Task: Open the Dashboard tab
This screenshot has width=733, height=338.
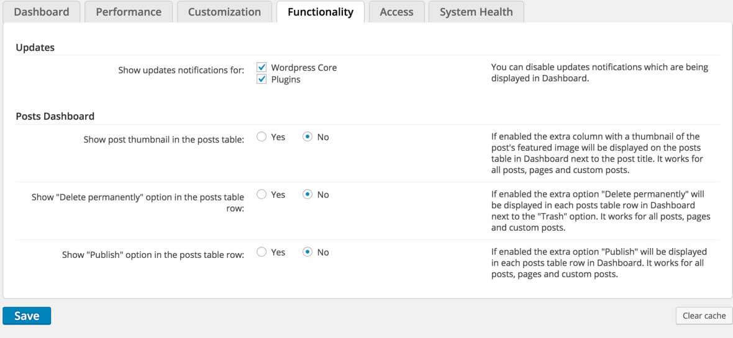Action: (41, 12)
